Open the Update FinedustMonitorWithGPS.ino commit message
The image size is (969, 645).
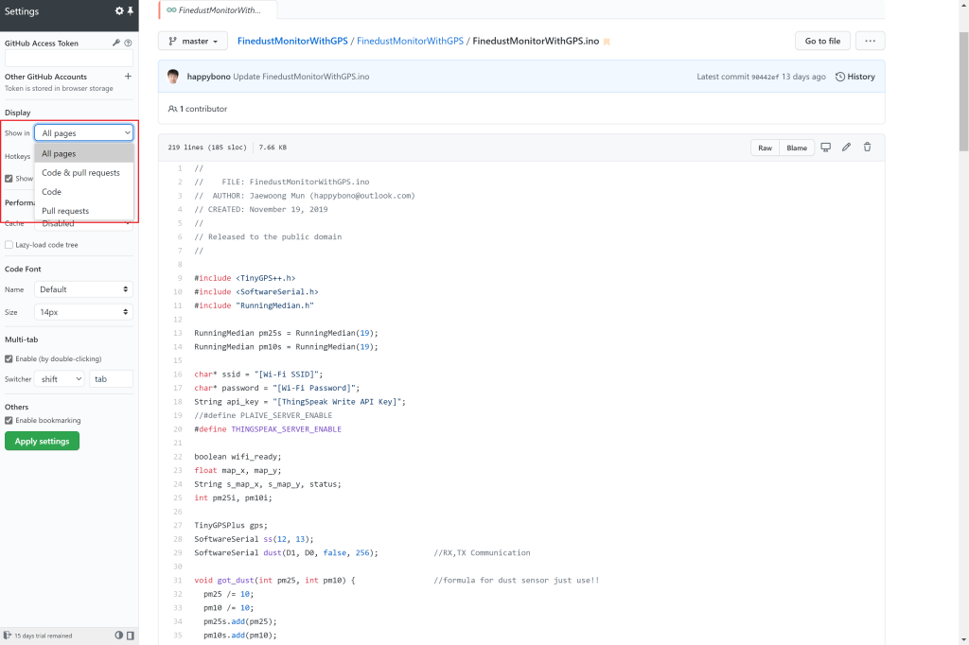coord(301,77)
